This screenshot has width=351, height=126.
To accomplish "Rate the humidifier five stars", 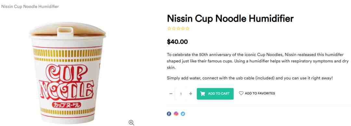I will point(188,28).
